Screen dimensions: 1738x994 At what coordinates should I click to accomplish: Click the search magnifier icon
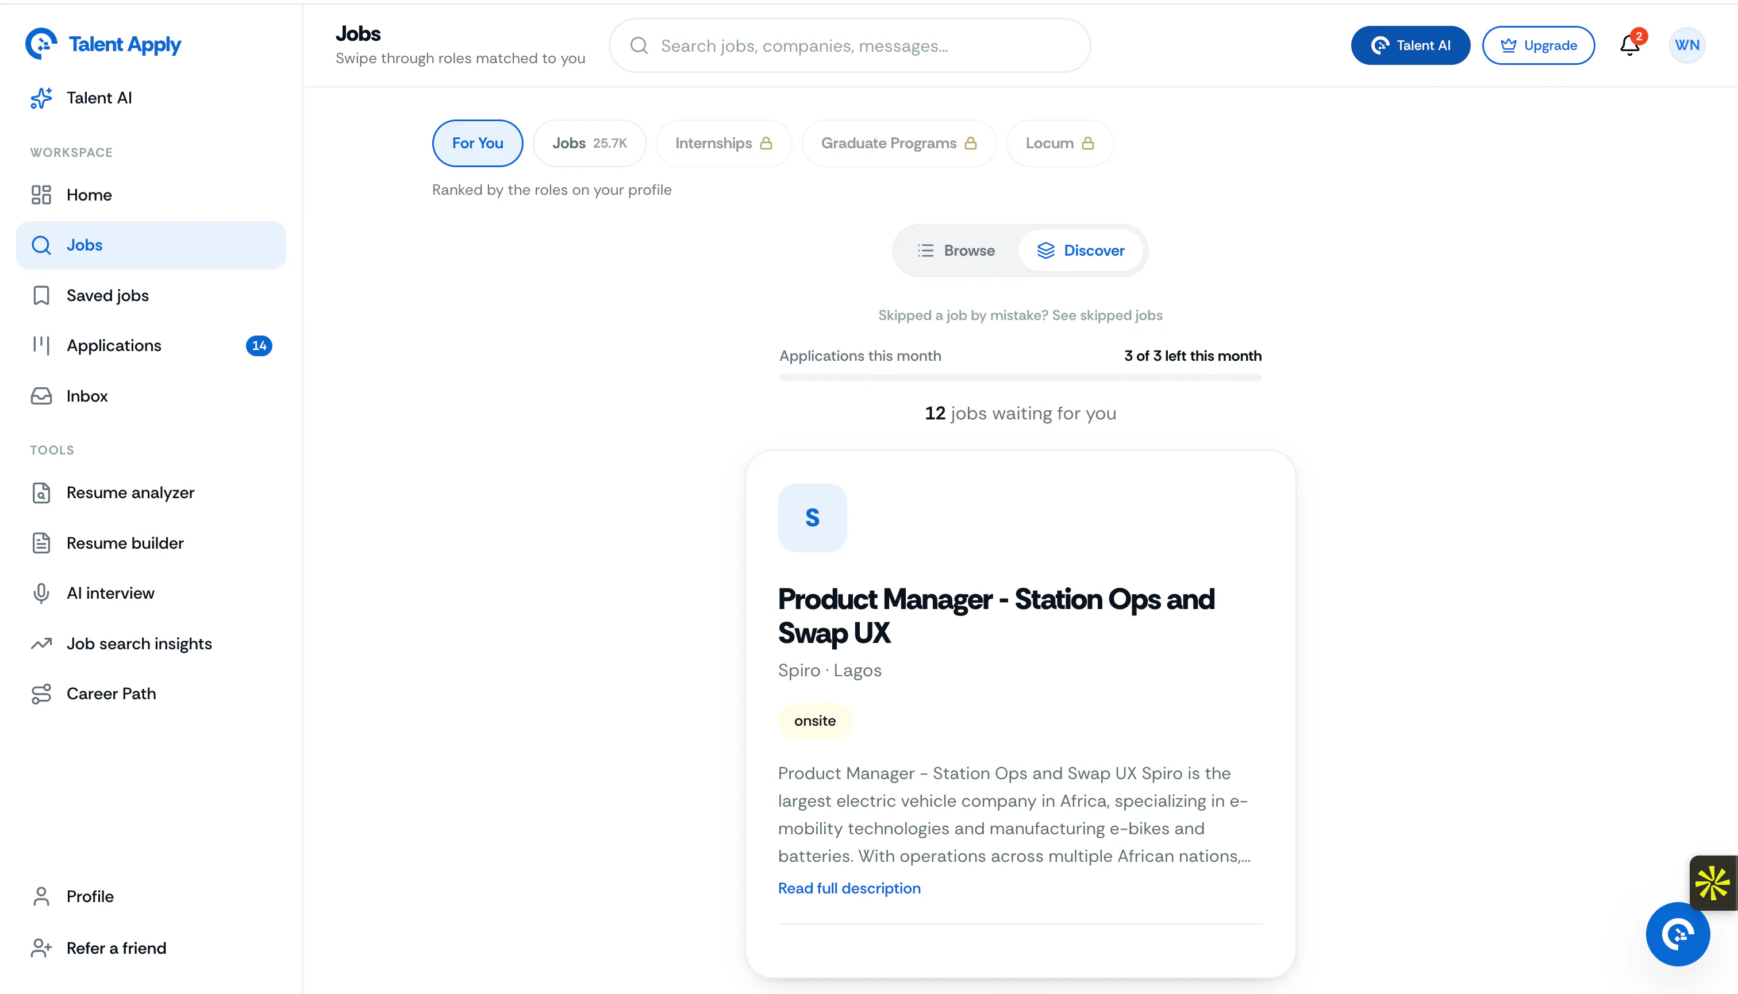[x=639, y=46]
